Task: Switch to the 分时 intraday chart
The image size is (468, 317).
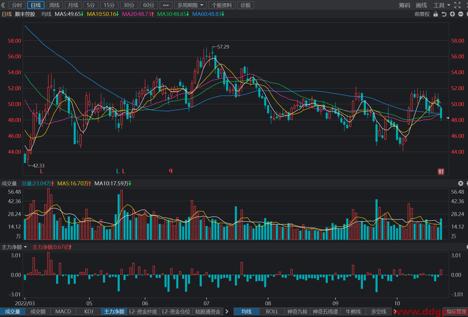Action: 17,5
